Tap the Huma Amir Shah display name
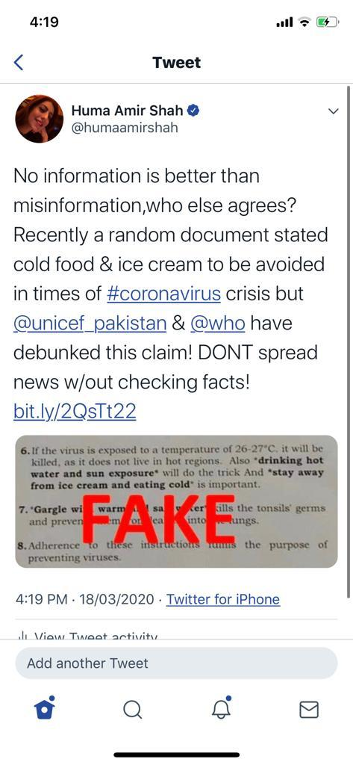 coord(128,111)
